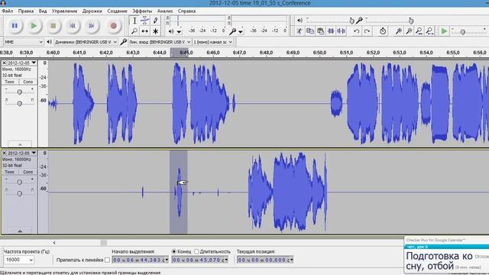
Task: Open the MME audio host dropdown
Action: (x=23, y=42)
